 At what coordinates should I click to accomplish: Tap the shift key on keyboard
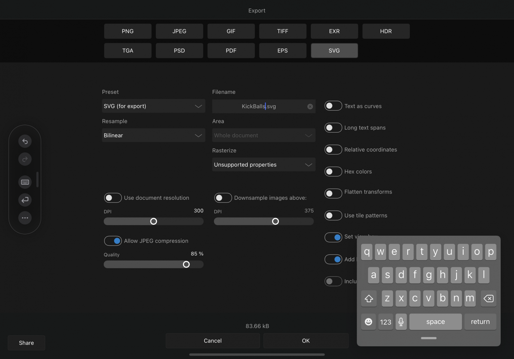tap(369, 298)
